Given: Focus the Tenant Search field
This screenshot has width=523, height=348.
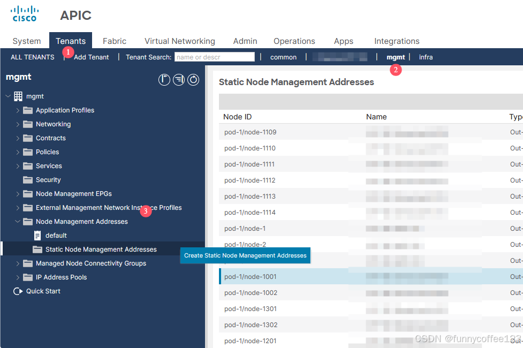Looking at the screenshot, I should (215, 57).
